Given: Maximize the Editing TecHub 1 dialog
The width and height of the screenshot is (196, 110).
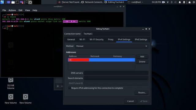Looking at the screenshot, I should 146,29.
